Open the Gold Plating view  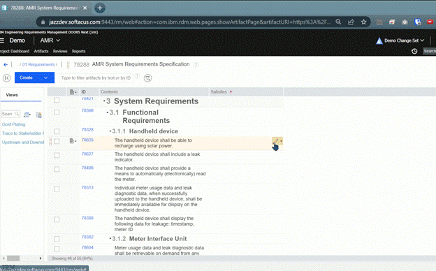click(x=14, y=124)
